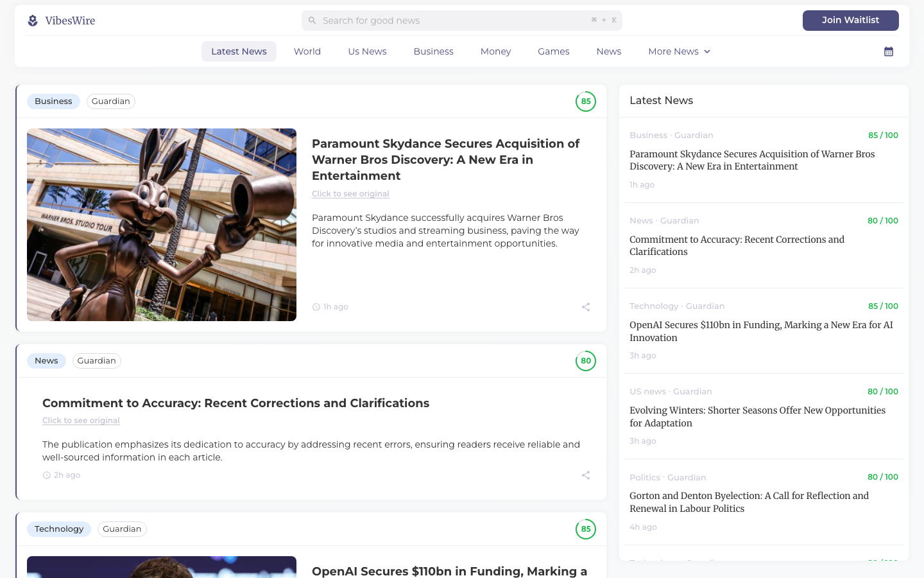Click the VibesWire logo icon

pos(32,21)
